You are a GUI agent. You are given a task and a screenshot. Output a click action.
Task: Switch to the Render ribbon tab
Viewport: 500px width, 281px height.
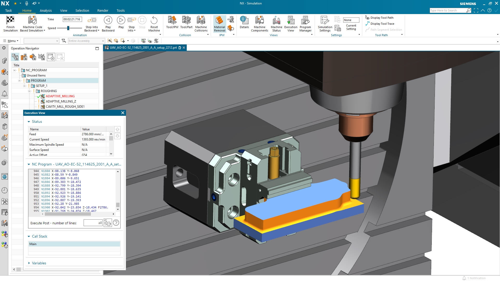103,10
